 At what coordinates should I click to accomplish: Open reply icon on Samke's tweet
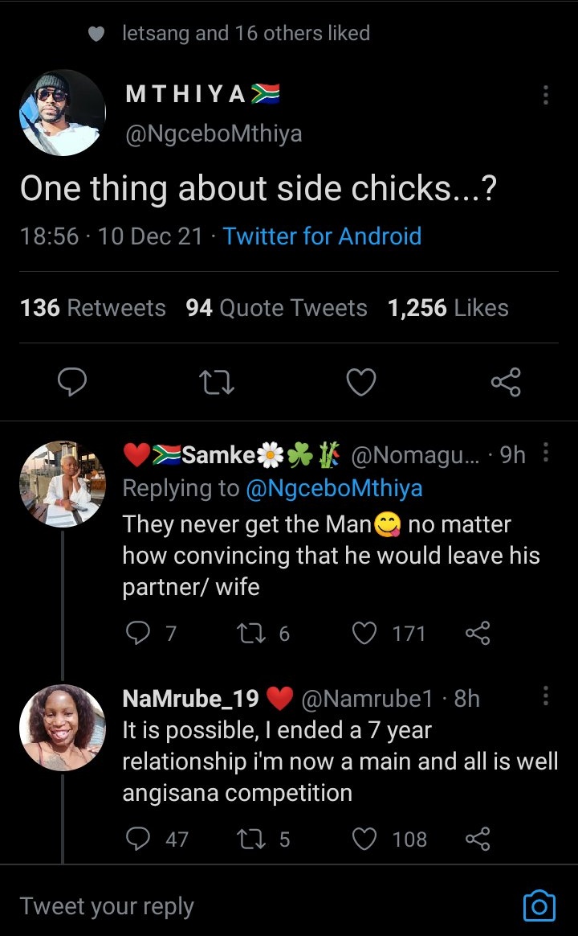(137, 633)
